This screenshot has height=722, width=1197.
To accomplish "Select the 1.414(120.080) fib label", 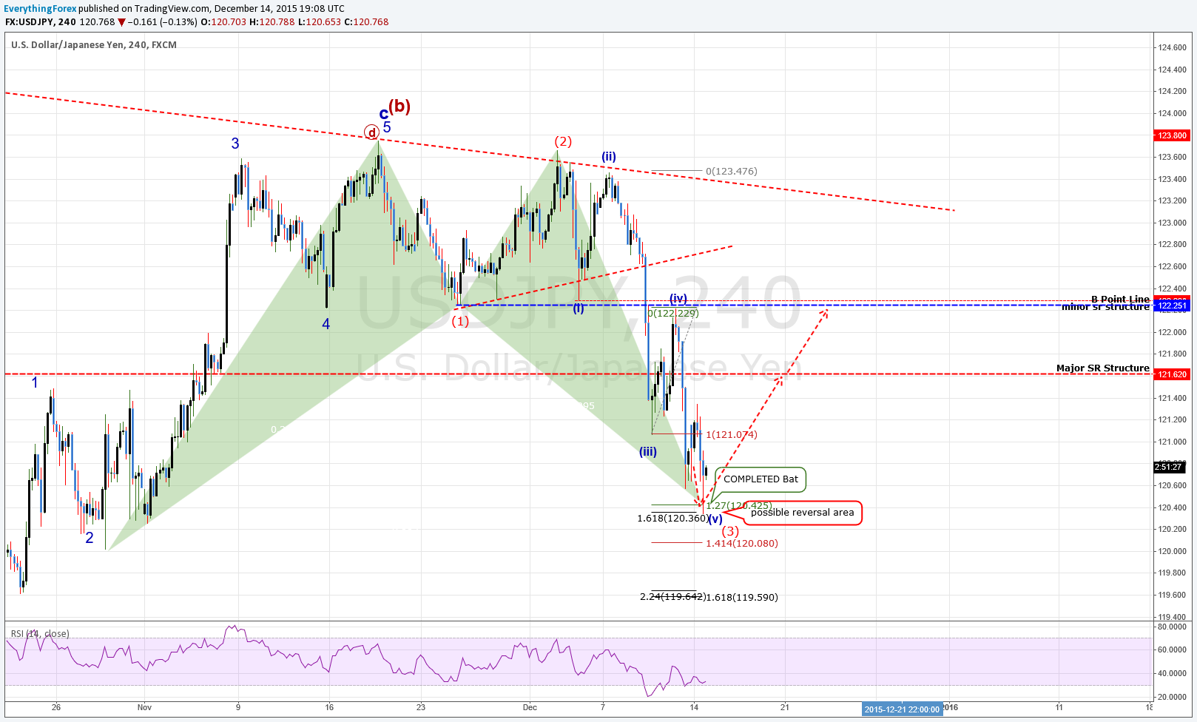I will 741,543.
